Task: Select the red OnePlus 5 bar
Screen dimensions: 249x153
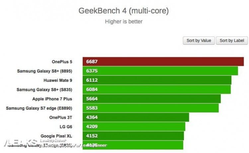Action: 163,62
